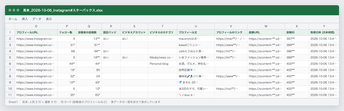This screenshot has width=344, height=111.
Task: Select column Q header
Action: pyautogui.click(x=89, y=26)
